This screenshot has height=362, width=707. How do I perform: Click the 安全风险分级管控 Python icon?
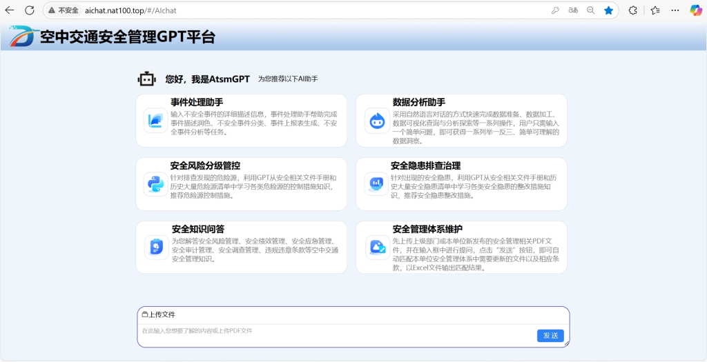pyautogui.click(x=154, y=184)
